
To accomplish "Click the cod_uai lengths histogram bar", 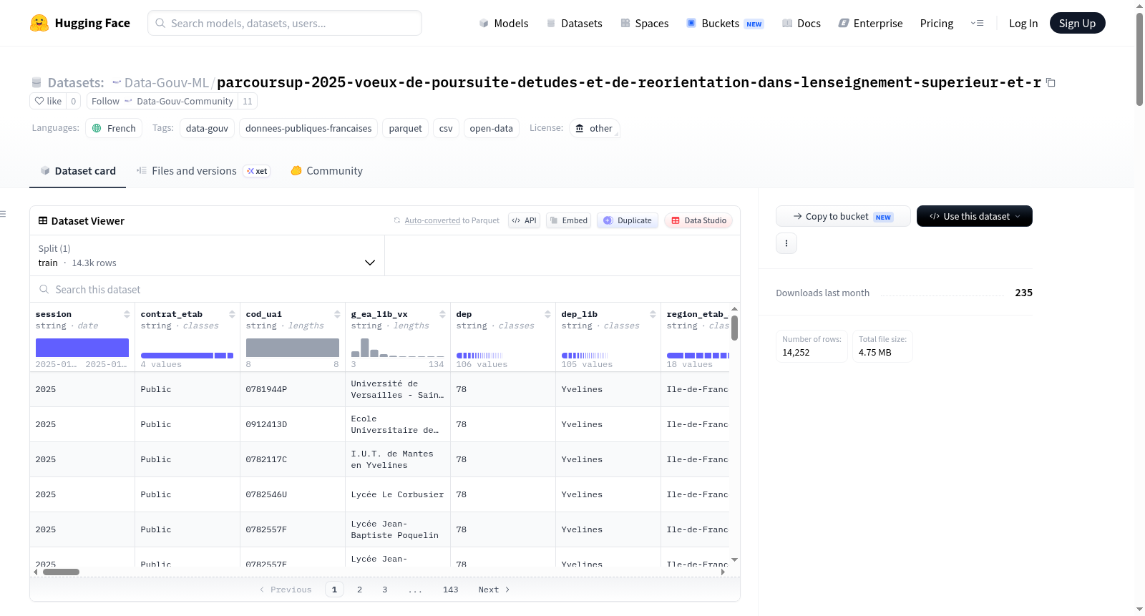I will click(293, 348).
